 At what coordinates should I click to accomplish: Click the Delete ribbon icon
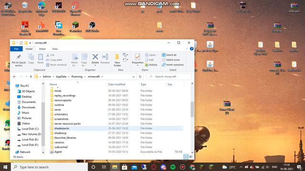click(x=95, y=60)
